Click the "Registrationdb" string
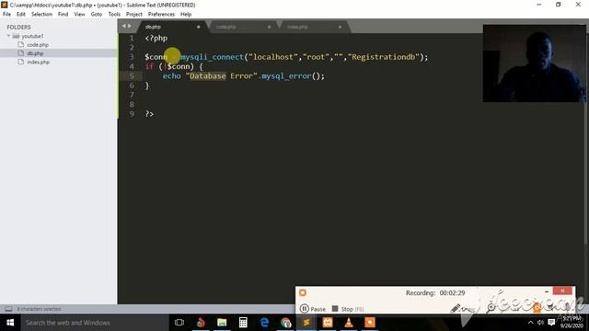 383,57
